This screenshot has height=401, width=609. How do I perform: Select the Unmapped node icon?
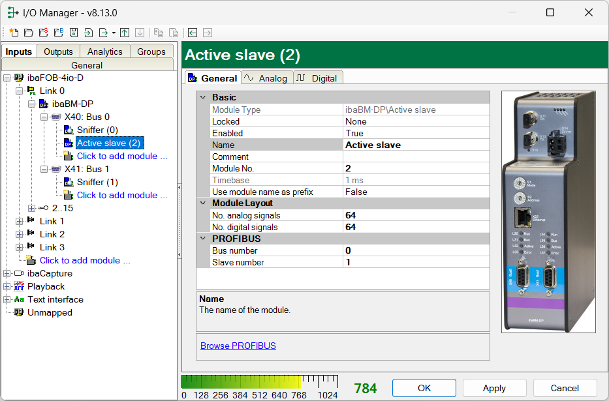[19, 312]
